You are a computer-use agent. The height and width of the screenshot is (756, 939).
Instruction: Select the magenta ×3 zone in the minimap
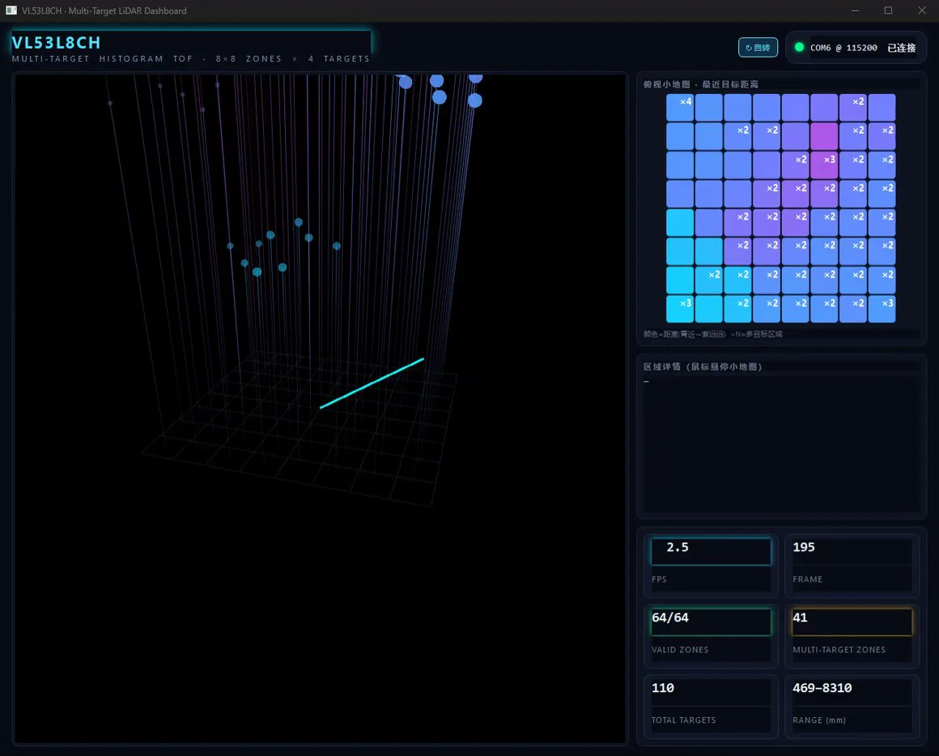[824, 165]
